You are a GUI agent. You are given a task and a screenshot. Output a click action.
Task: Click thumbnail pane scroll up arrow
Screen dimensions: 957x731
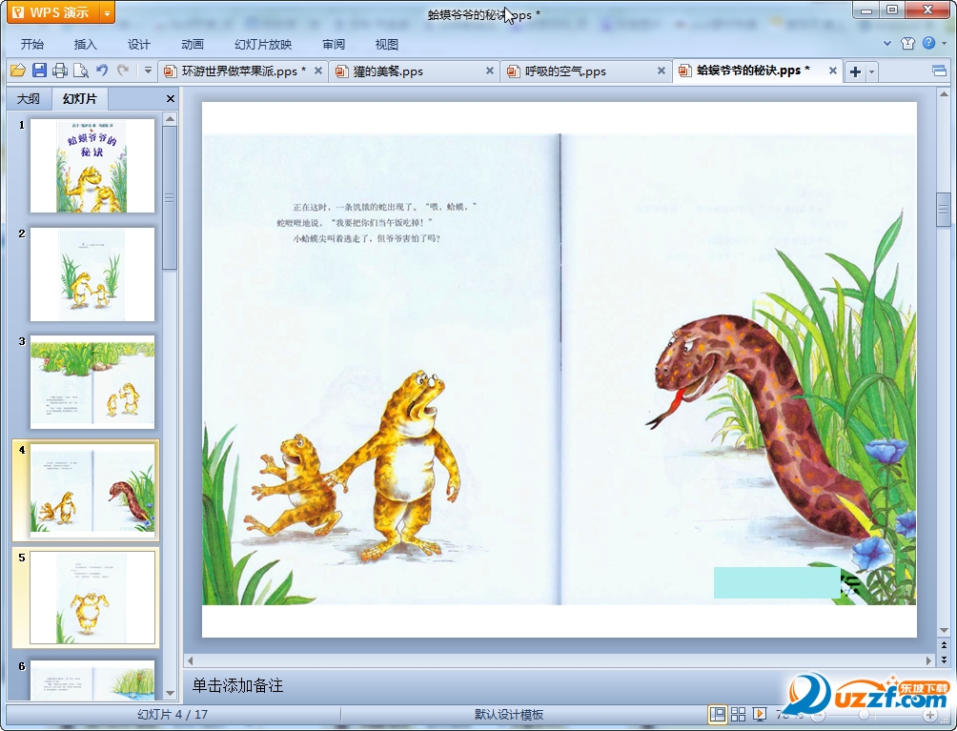(x=171, y=118)
